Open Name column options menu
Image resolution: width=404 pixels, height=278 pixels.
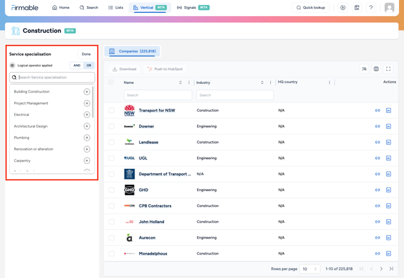tap(189, 83)
